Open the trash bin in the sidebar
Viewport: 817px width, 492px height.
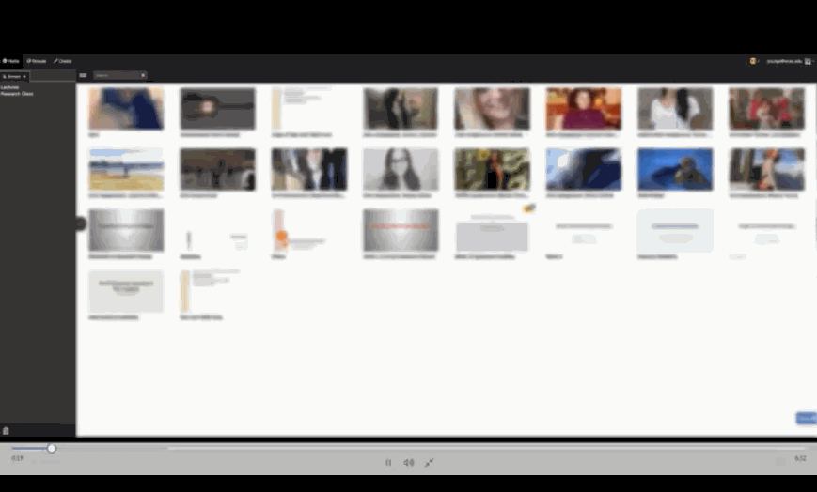pos(6,431)
